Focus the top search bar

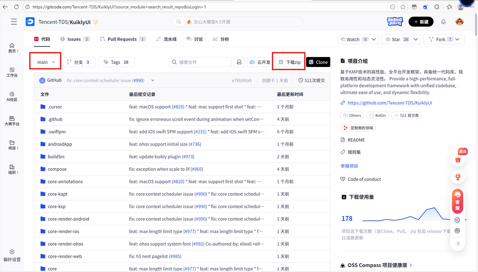click(x=237, y=22)
